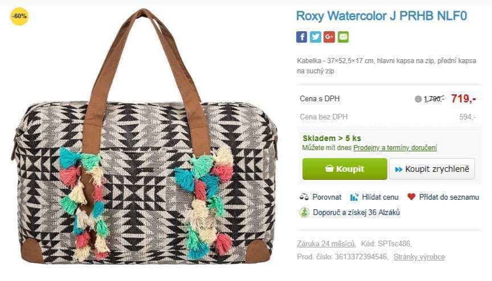The image size is (492, 281).
Task: Click the chart icon beside Hlídat cenu
Action: point(354,197)
